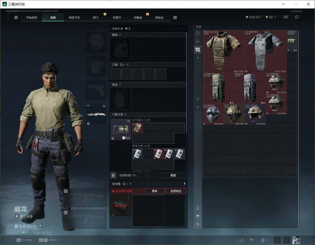Click the player avatar thumbnail at bottom right
The width and height of the screenshot is (315, 245).
[296, 240]
